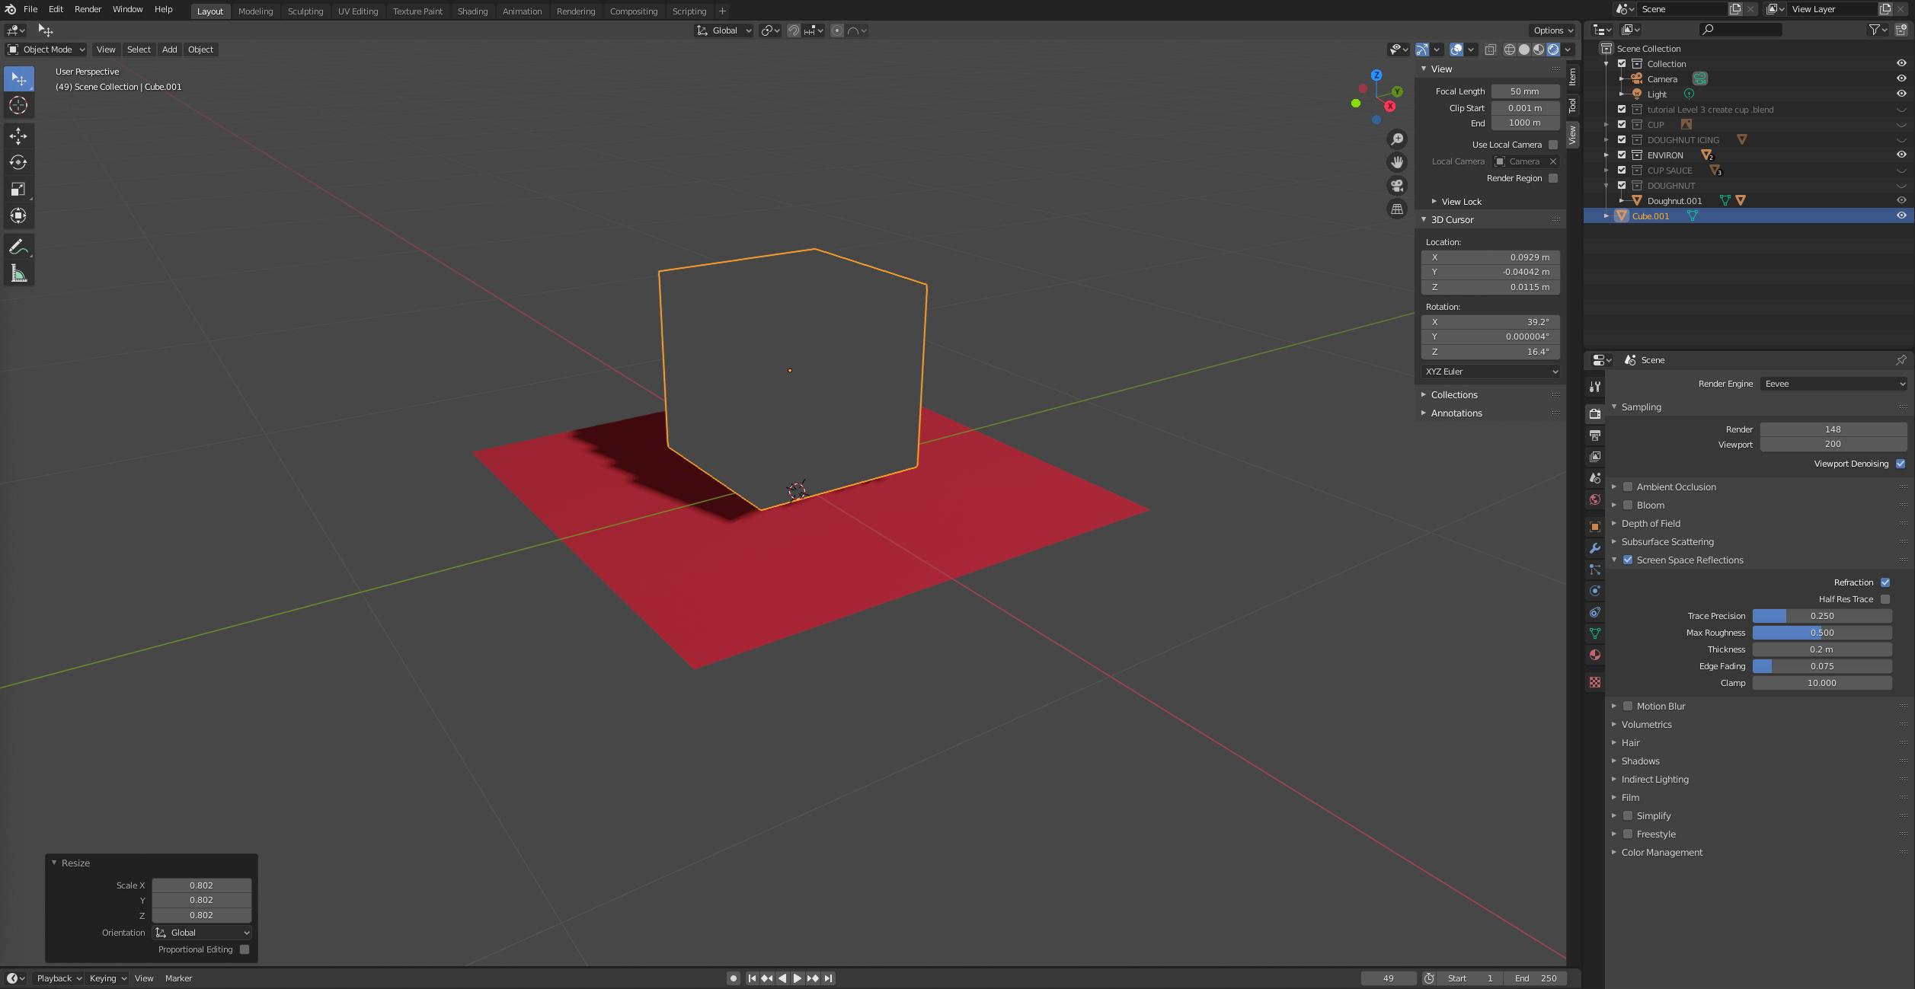Toggle ENVIRON collection visibility eye
The width and height of the screenshot is (1915, 989).
(x=1901, y=155)
